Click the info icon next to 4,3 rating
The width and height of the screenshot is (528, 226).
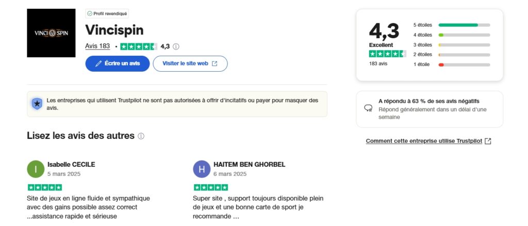click(x=176, y=46)
